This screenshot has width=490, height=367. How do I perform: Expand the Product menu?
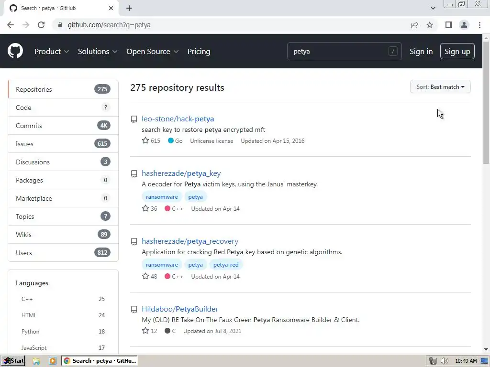52,52
